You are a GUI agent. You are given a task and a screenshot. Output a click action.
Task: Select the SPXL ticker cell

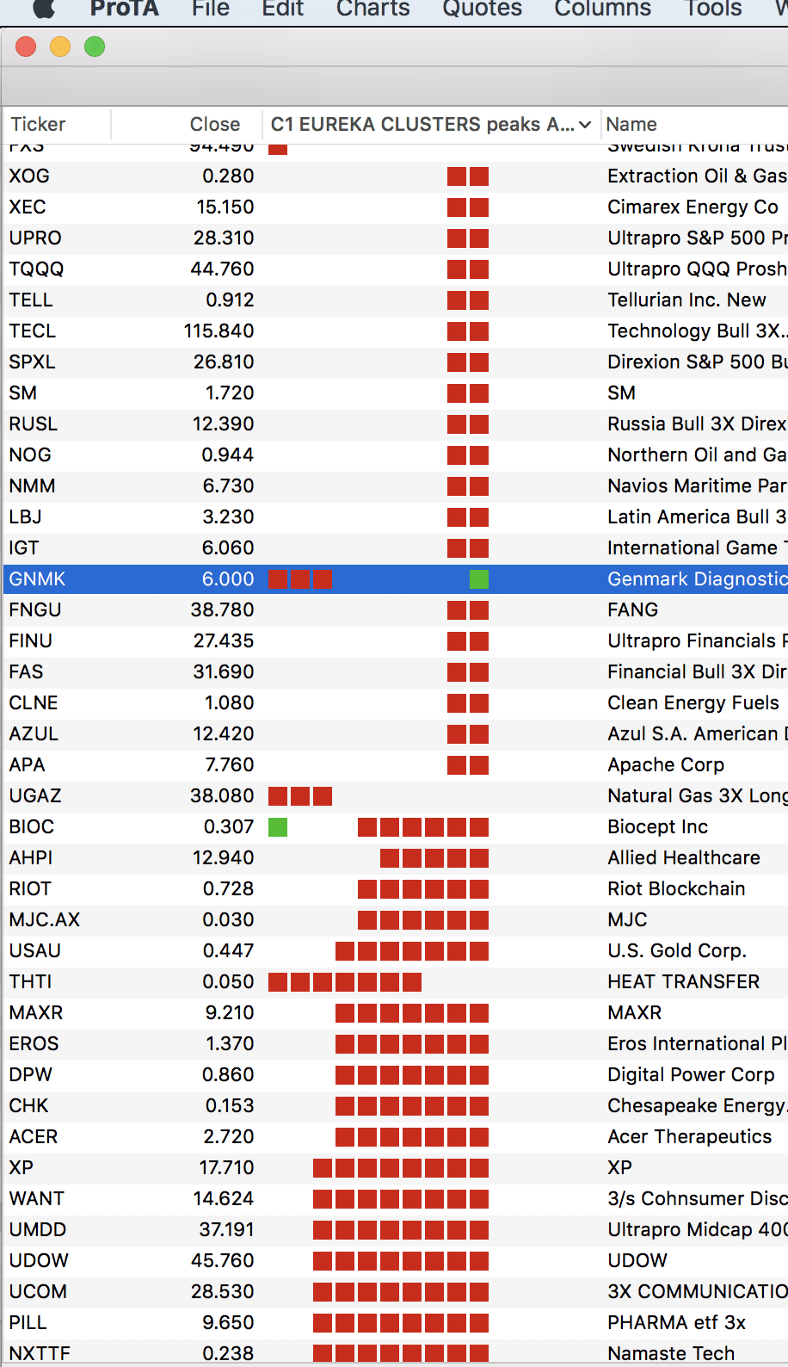tap(32, 362)
